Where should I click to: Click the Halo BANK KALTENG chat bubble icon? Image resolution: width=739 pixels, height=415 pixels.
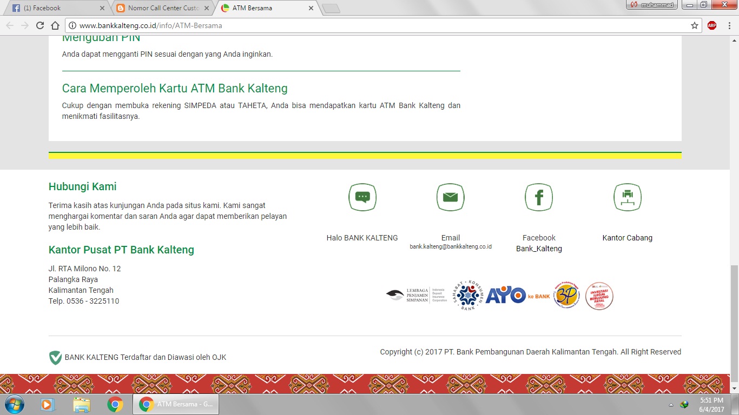tap(362, 197)
